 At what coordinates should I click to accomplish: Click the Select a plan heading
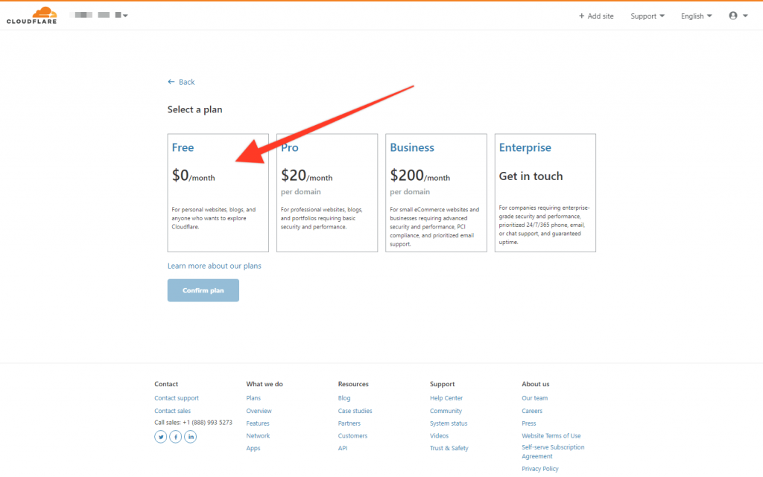pos(194,110)
